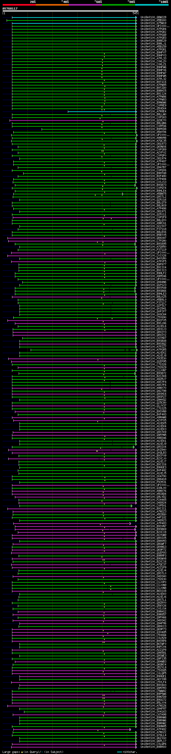
Task: Click the UniRef100_B9RHX0 label
Action: 153,747
